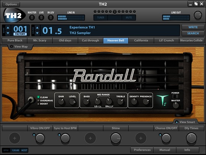Click the amp GAIN knob
Viewport: 206px width, 155px height.
61,102
